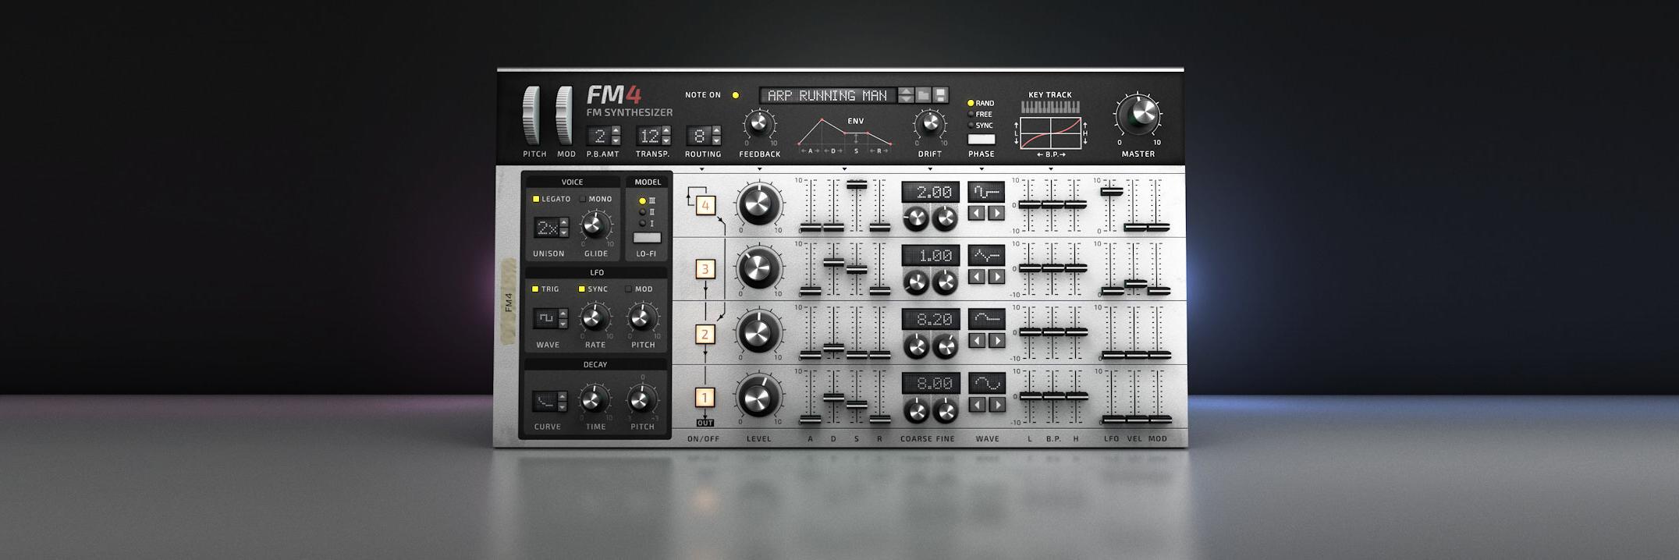Decrease TRANSP. value with down arrow

[666, 141]
